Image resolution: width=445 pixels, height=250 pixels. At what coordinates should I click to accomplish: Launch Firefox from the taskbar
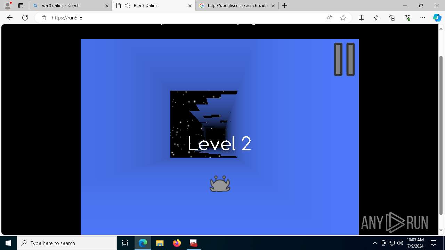[x=177, y=243]
